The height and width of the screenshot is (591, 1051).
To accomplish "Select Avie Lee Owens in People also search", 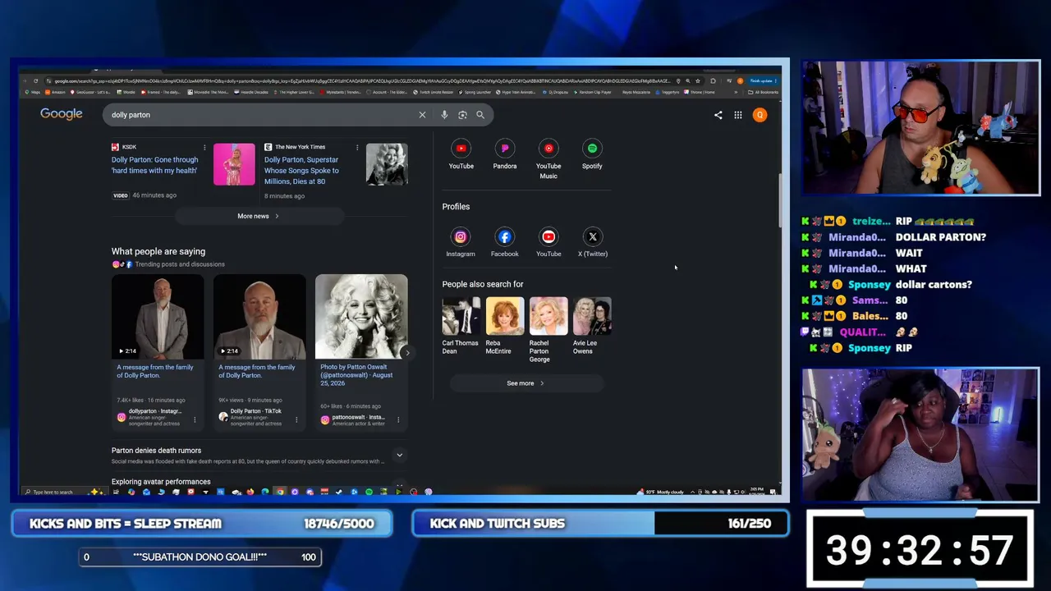I will click(592, 326).
